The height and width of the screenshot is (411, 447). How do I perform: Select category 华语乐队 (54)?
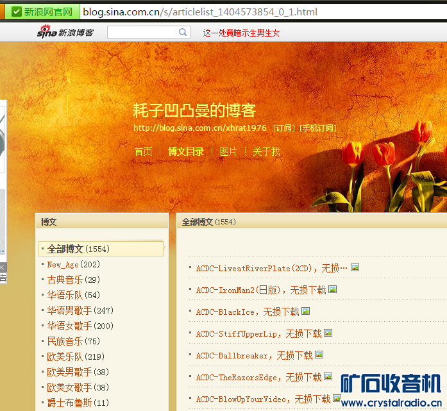[x=74, y=295]
